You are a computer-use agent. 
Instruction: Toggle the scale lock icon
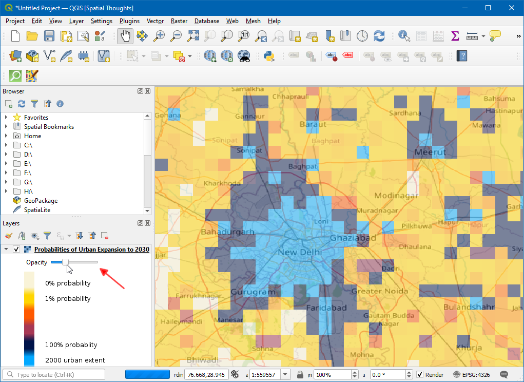[300, 375]
